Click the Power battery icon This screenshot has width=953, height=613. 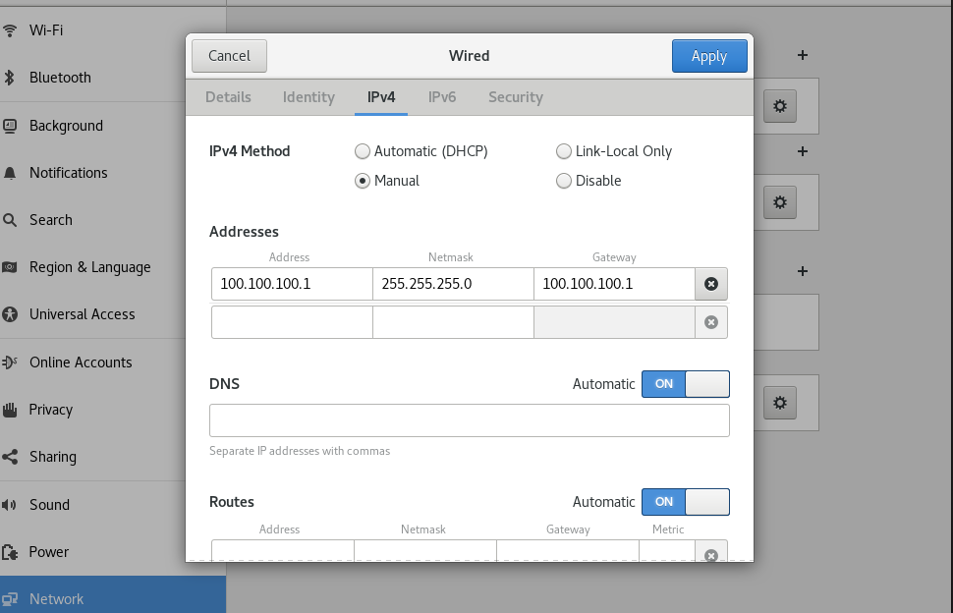[x=9, y=552]
